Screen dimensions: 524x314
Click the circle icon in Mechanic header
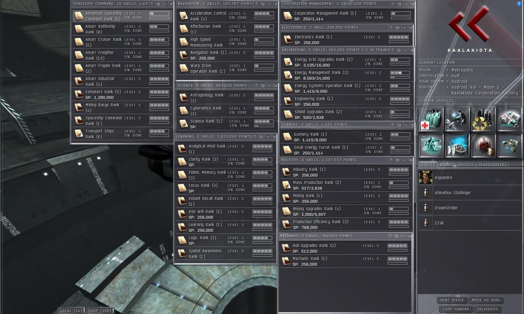coord(396,236)
